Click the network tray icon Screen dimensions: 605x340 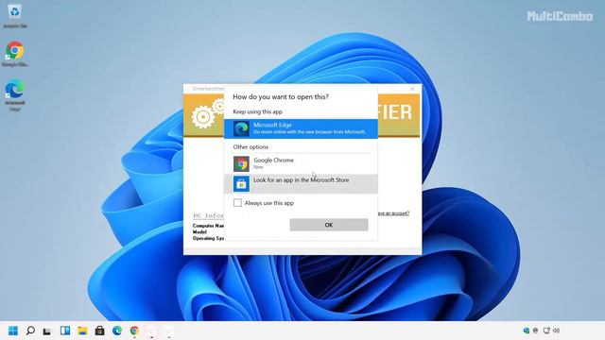coord(546,331)
